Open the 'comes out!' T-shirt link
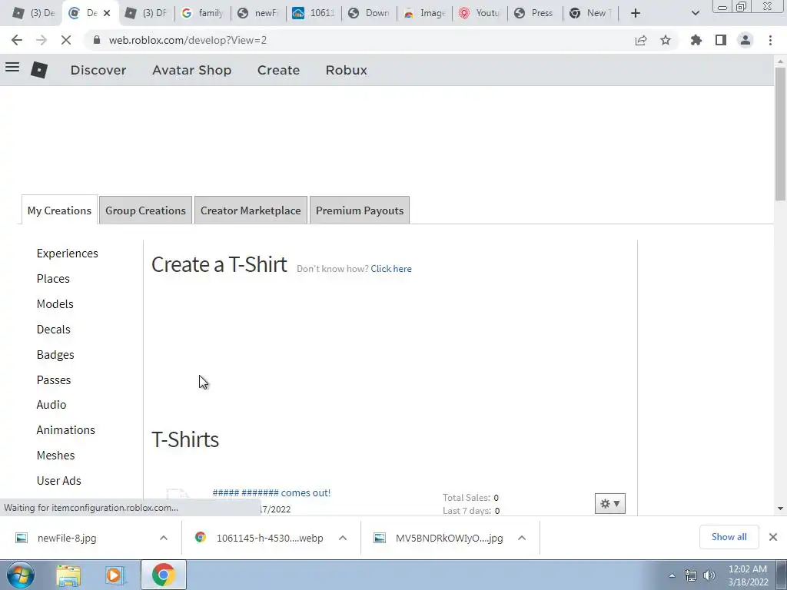 pyautogui.click(x=271, y=492)
